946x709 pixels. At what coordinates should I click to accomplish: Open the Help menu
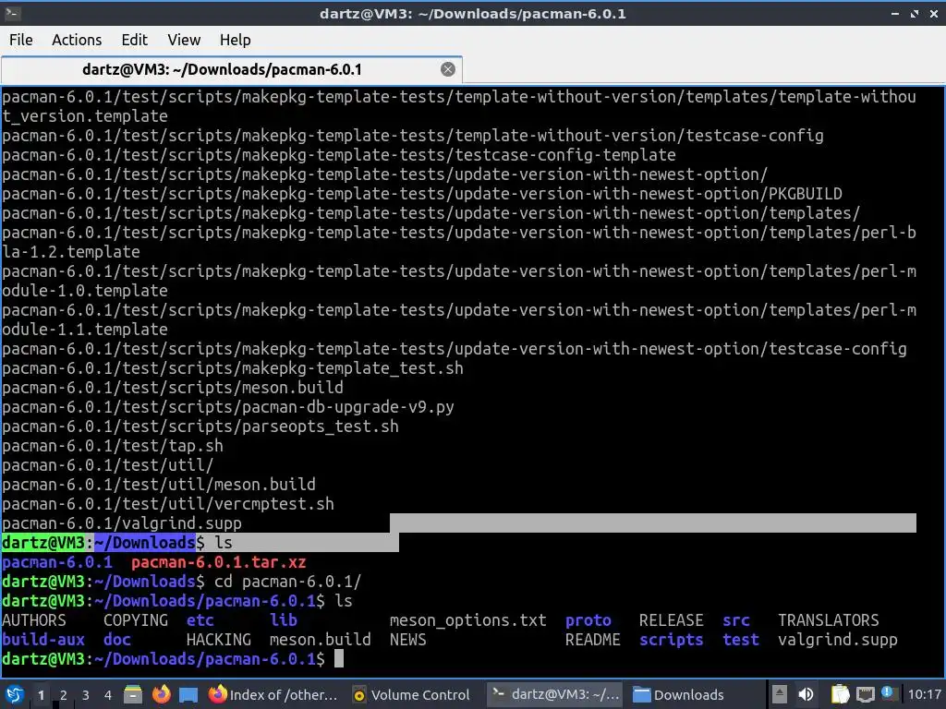236,40
